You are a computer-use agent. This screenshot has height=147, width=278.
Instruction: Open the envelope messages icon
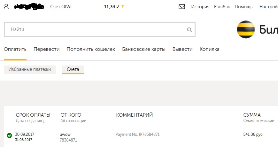pos(182,7)
